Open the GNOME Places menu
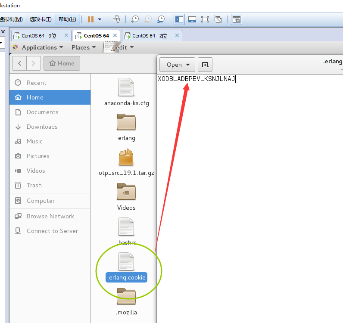 tap(84, 47)
